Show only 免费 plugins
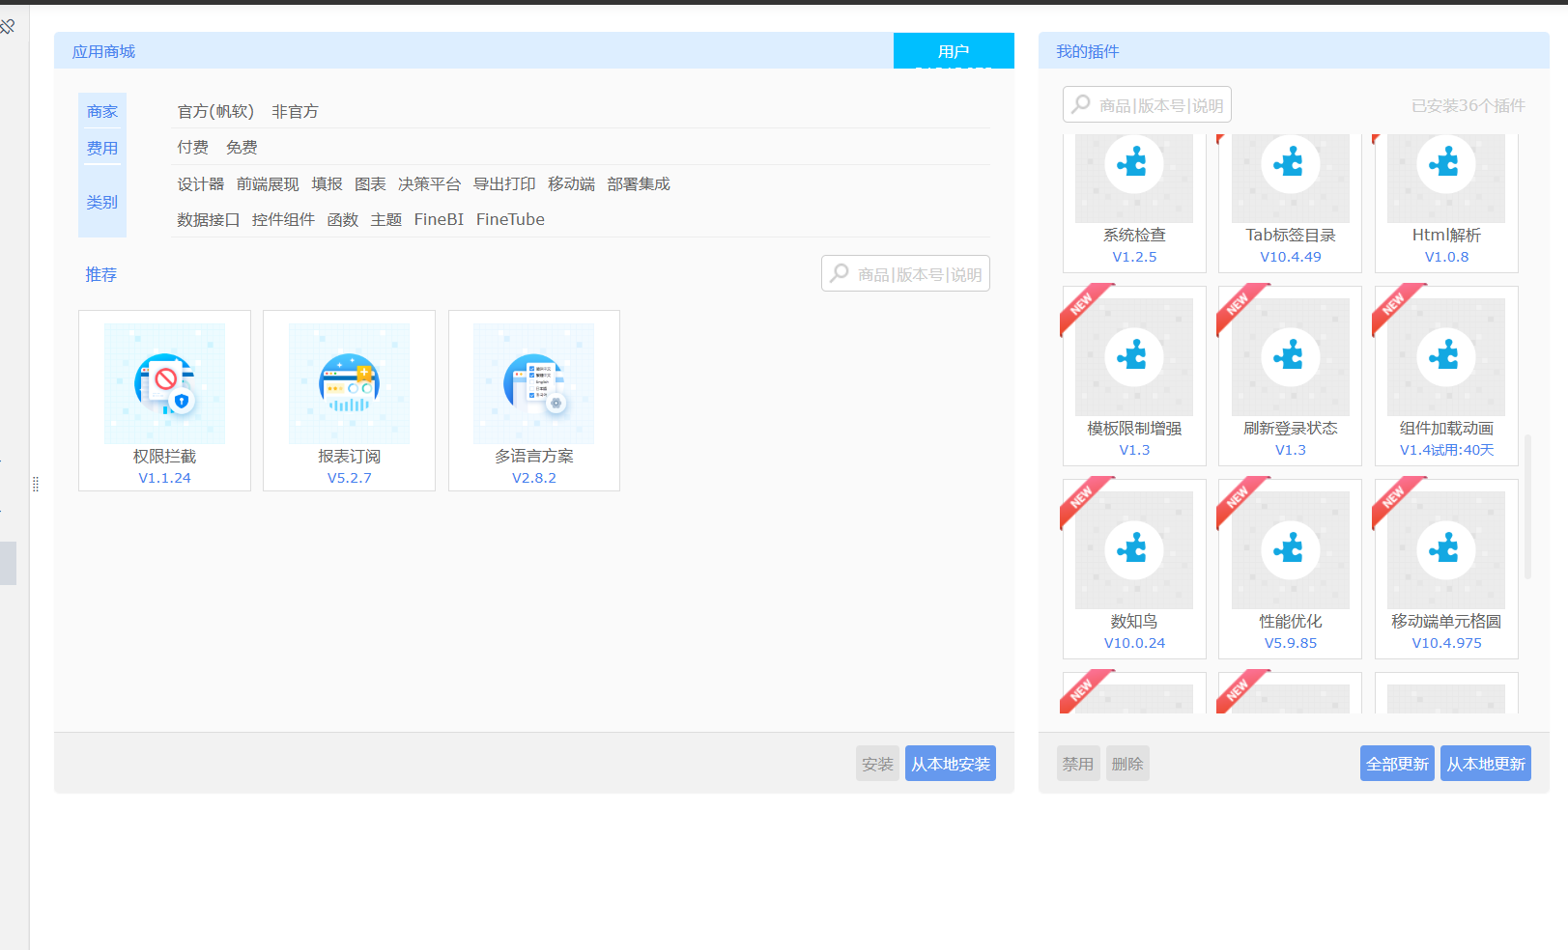 tap(242, 148)
